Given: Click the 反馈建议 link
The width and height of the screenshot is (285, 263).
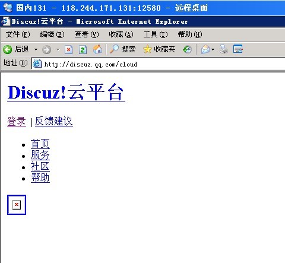Looking at the screenshot, I should 54,121.
